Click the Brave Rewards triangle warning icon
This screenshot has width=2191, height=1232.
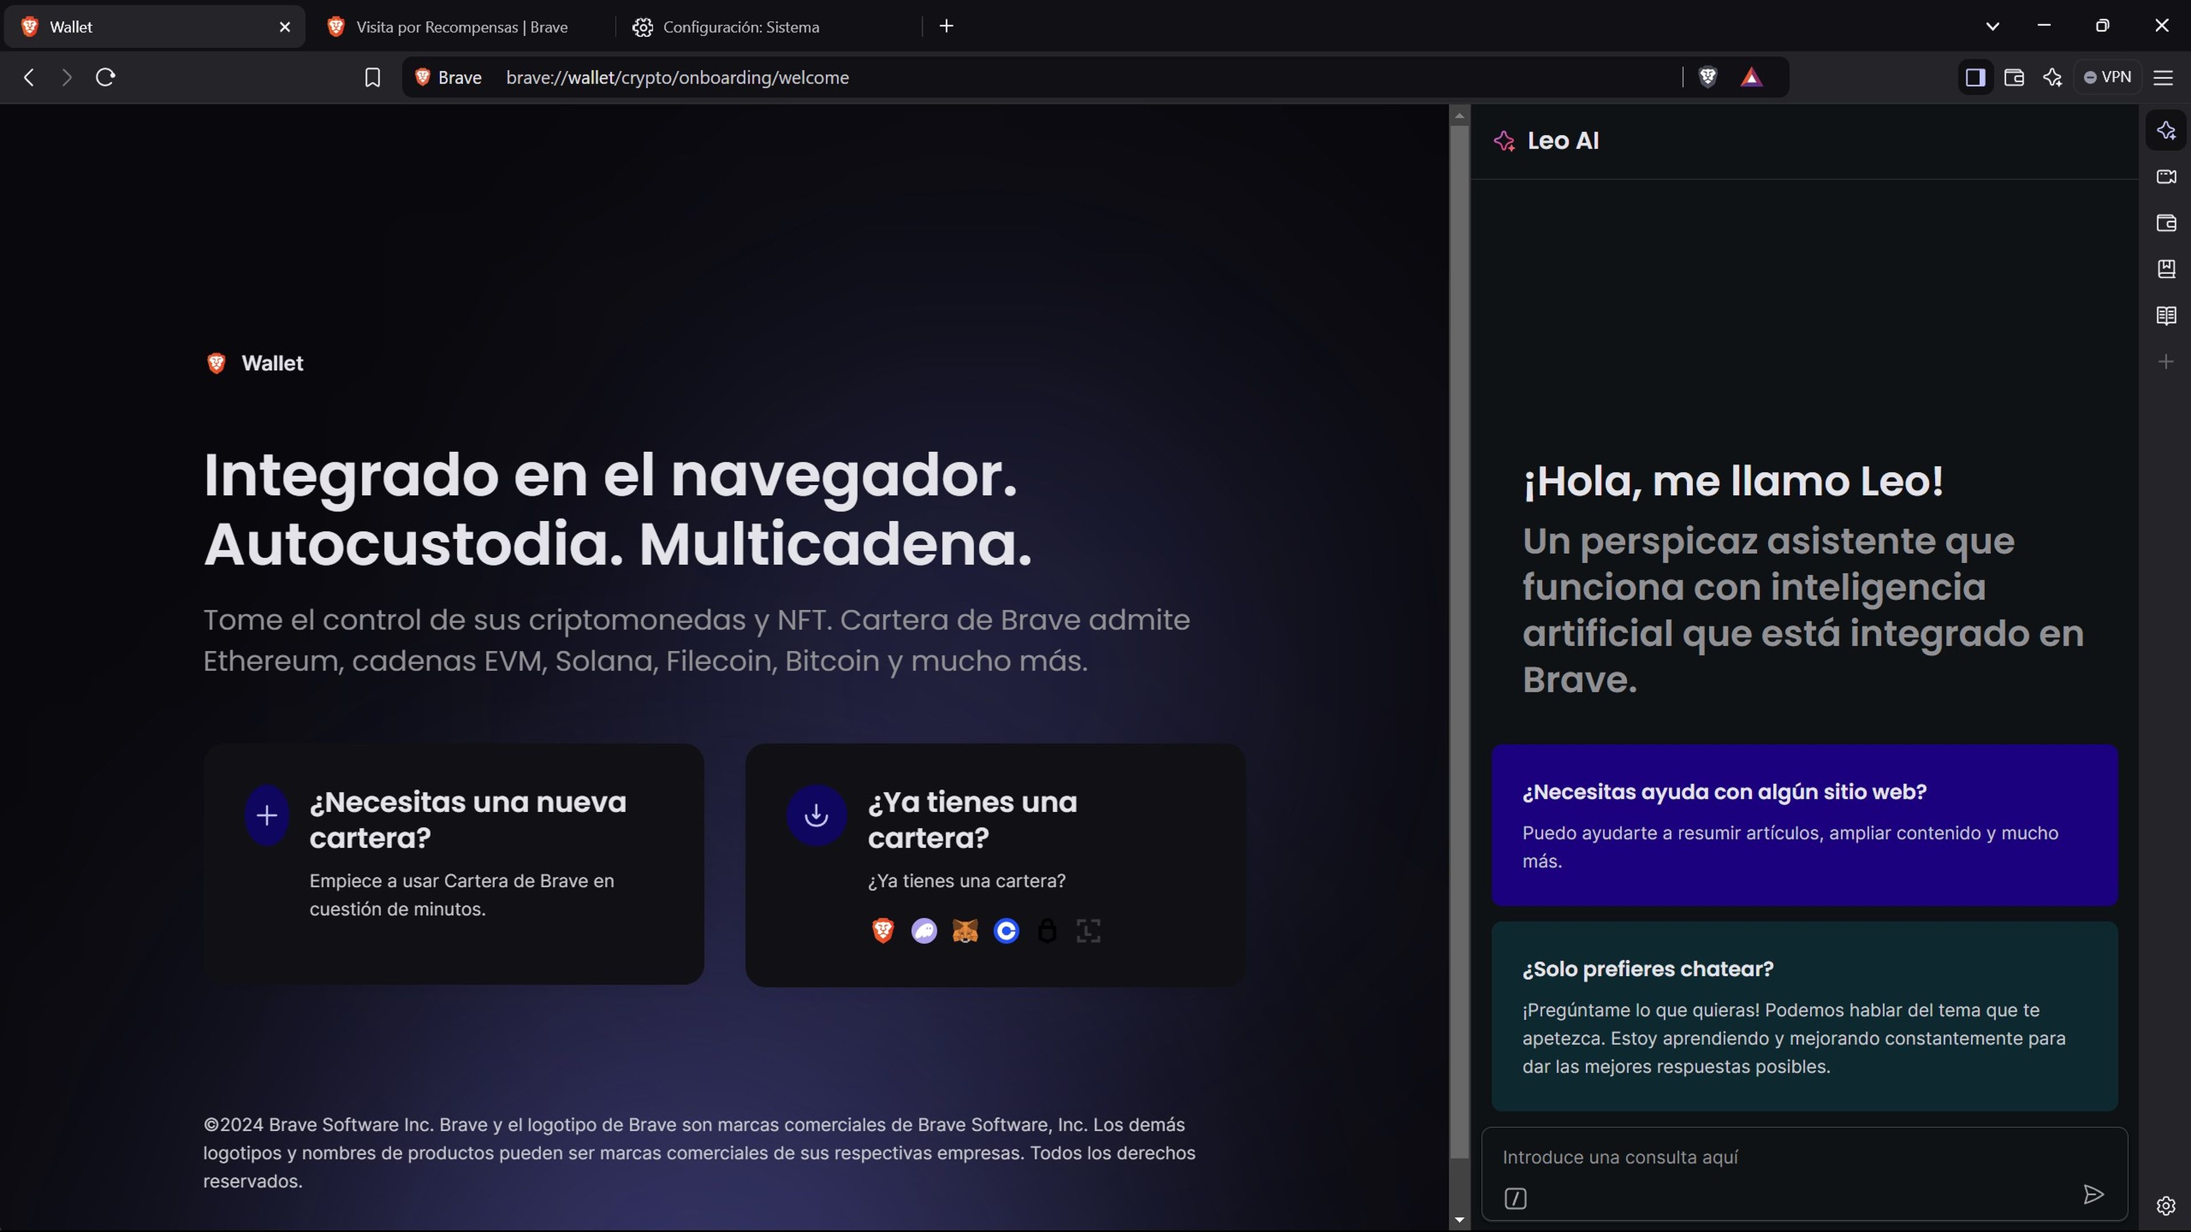coord(1750,77)
